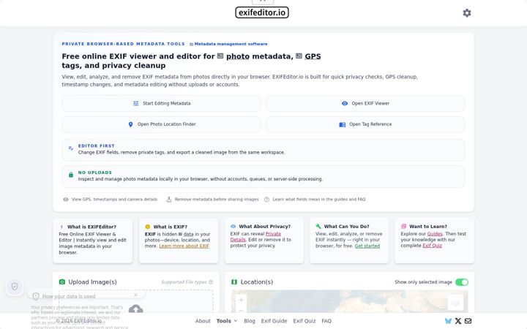Open Exif Guide in footer navigation
The image size is (527, 329).
(x=274, y=321)
